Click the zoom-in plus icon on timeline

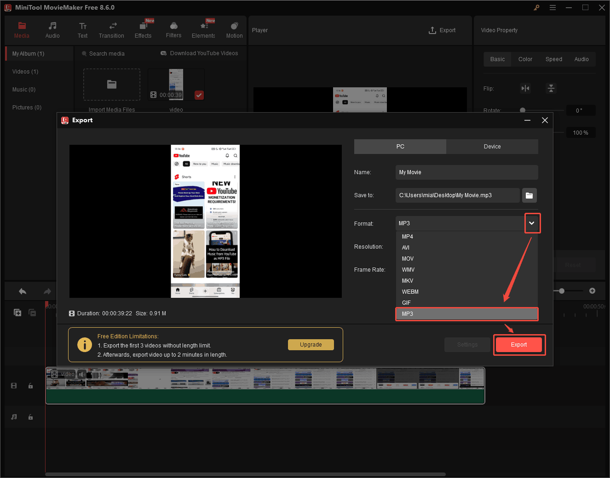pos(593,291)
